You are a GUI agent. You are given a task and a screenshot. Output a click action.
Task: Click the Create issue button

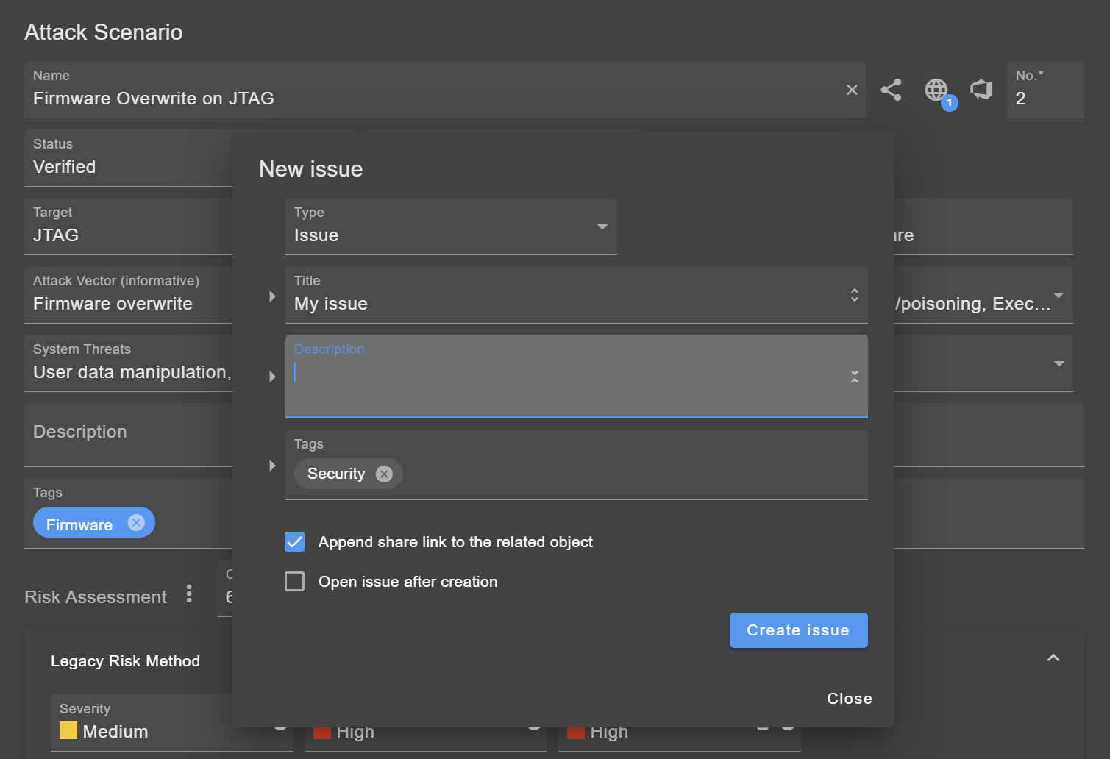click(x=798, y=630)
